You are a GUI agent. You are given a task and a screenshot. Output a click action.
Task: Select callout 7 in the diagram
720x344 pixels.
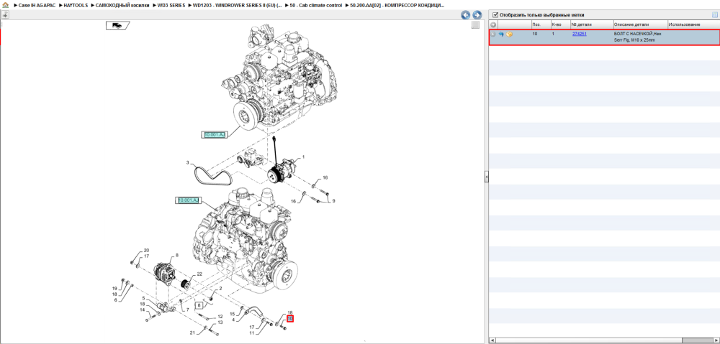coord(187,310)
